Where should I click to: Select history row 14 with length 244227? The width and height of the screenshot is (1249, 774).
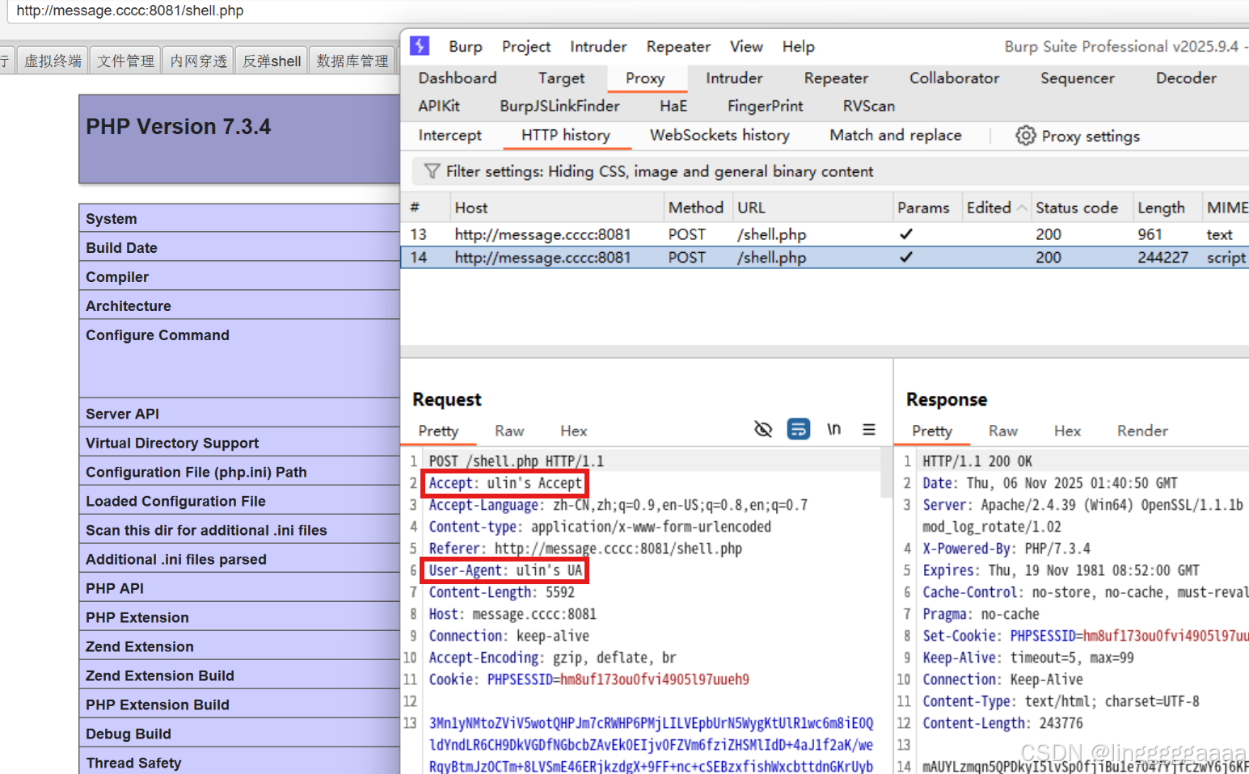point(825,258)
